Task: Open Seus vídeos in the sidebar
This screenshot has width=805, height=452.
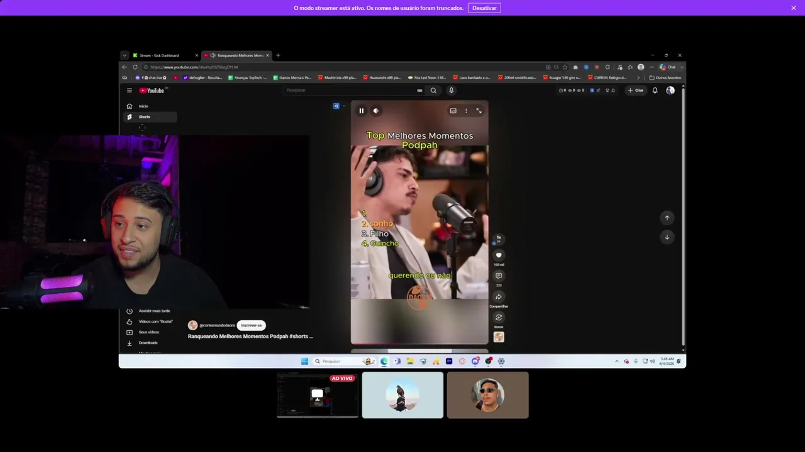Action: click(x=150, y=332)
